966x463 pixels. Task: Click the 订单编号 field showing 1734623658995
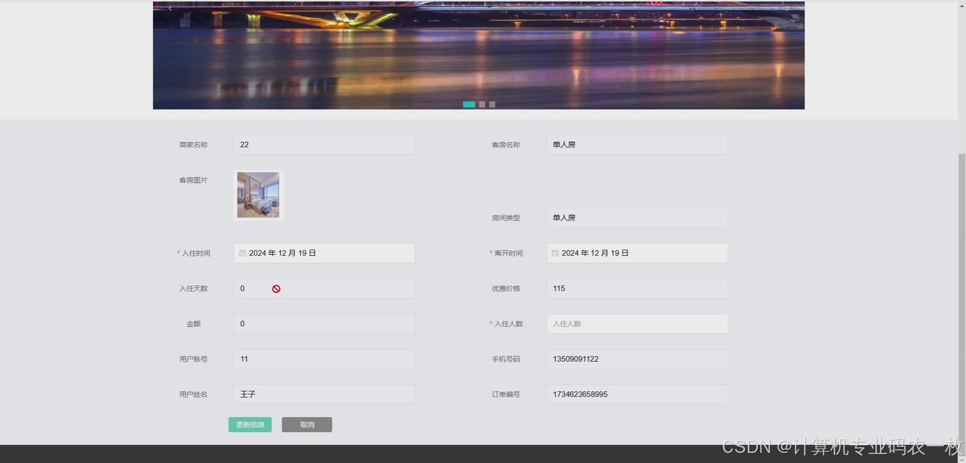pyautogui.click(x=637, y=394)
